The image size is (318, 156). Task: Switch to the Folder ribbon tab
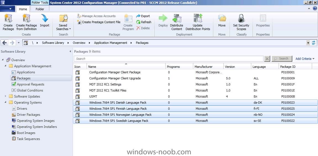[40, 9]
